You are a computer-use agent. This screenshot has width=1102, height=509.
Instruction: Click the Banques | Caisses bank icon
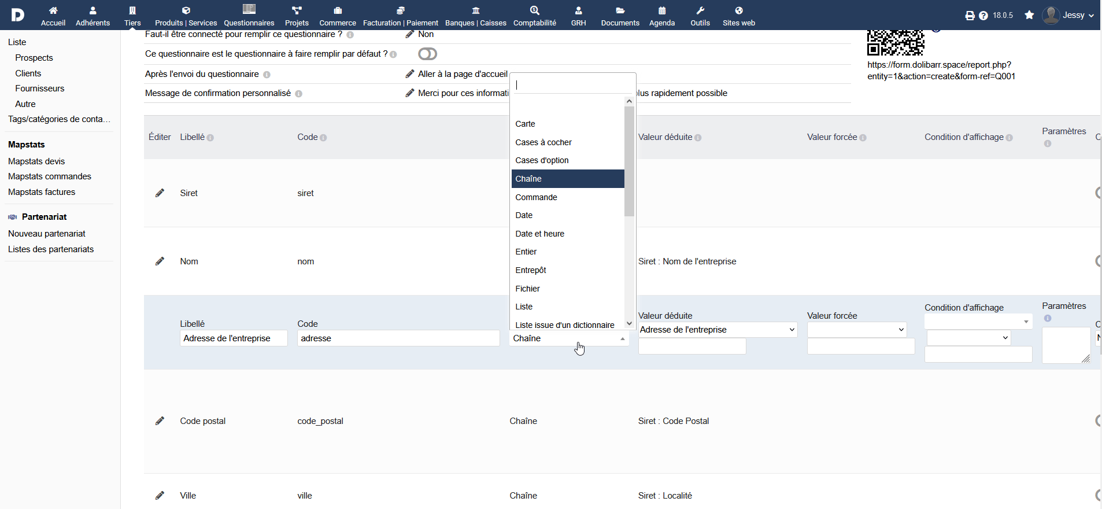pos(476,10)
